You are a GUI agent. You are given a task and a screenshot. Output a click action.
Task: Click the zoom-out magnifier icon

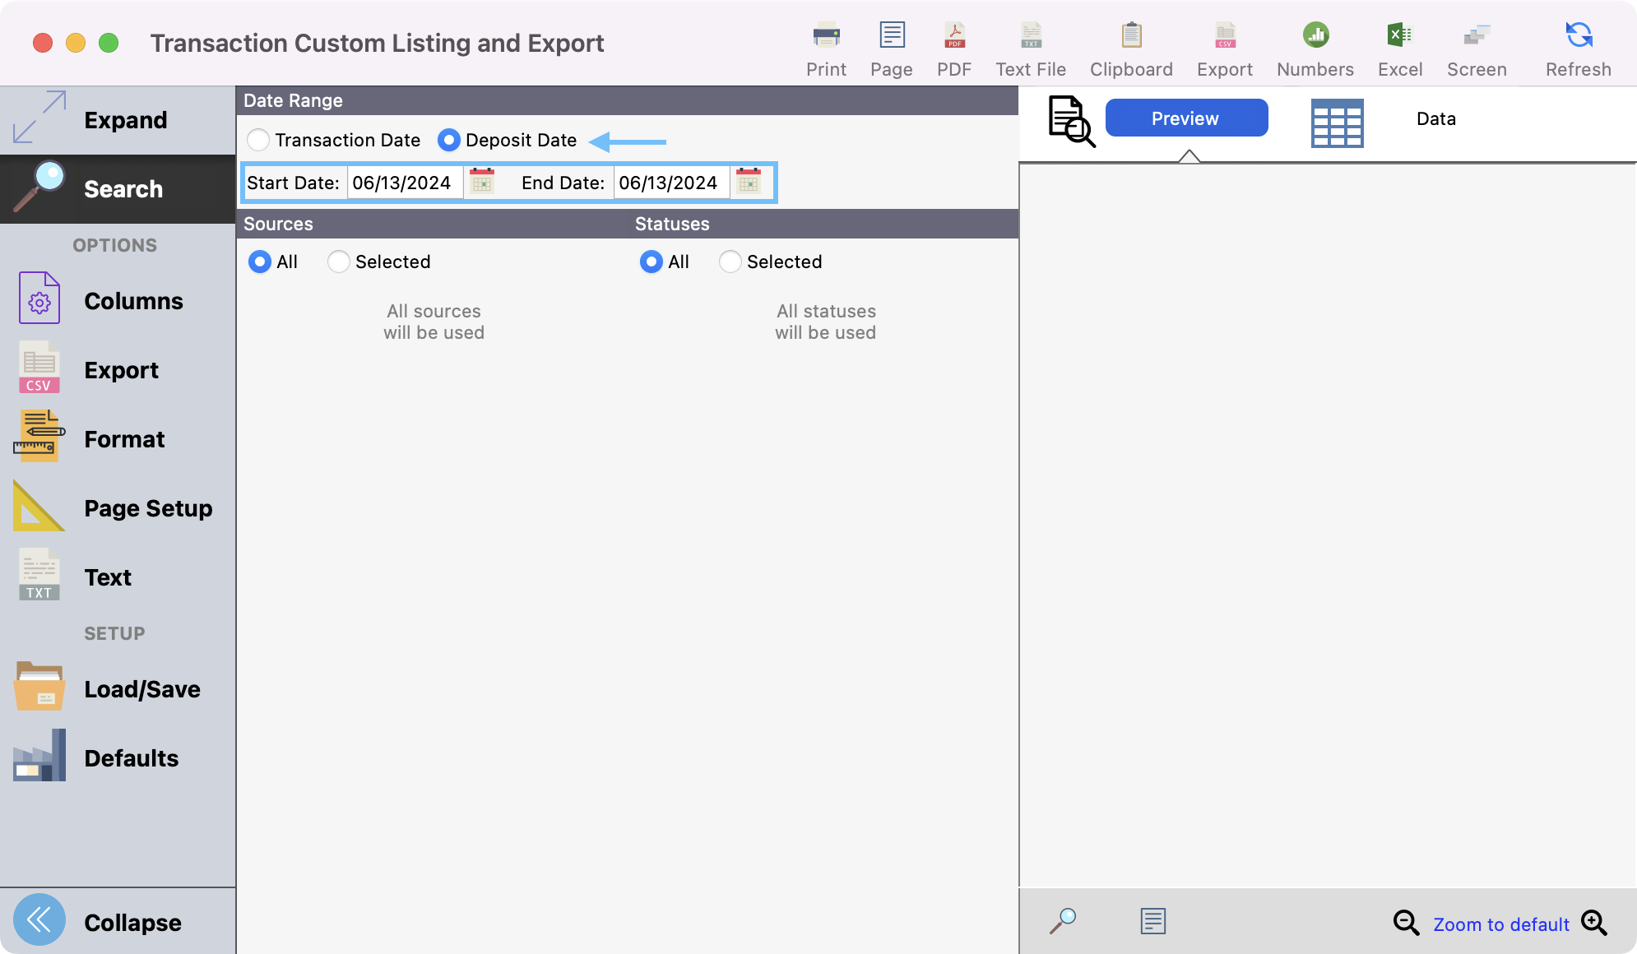(1406, 923)
